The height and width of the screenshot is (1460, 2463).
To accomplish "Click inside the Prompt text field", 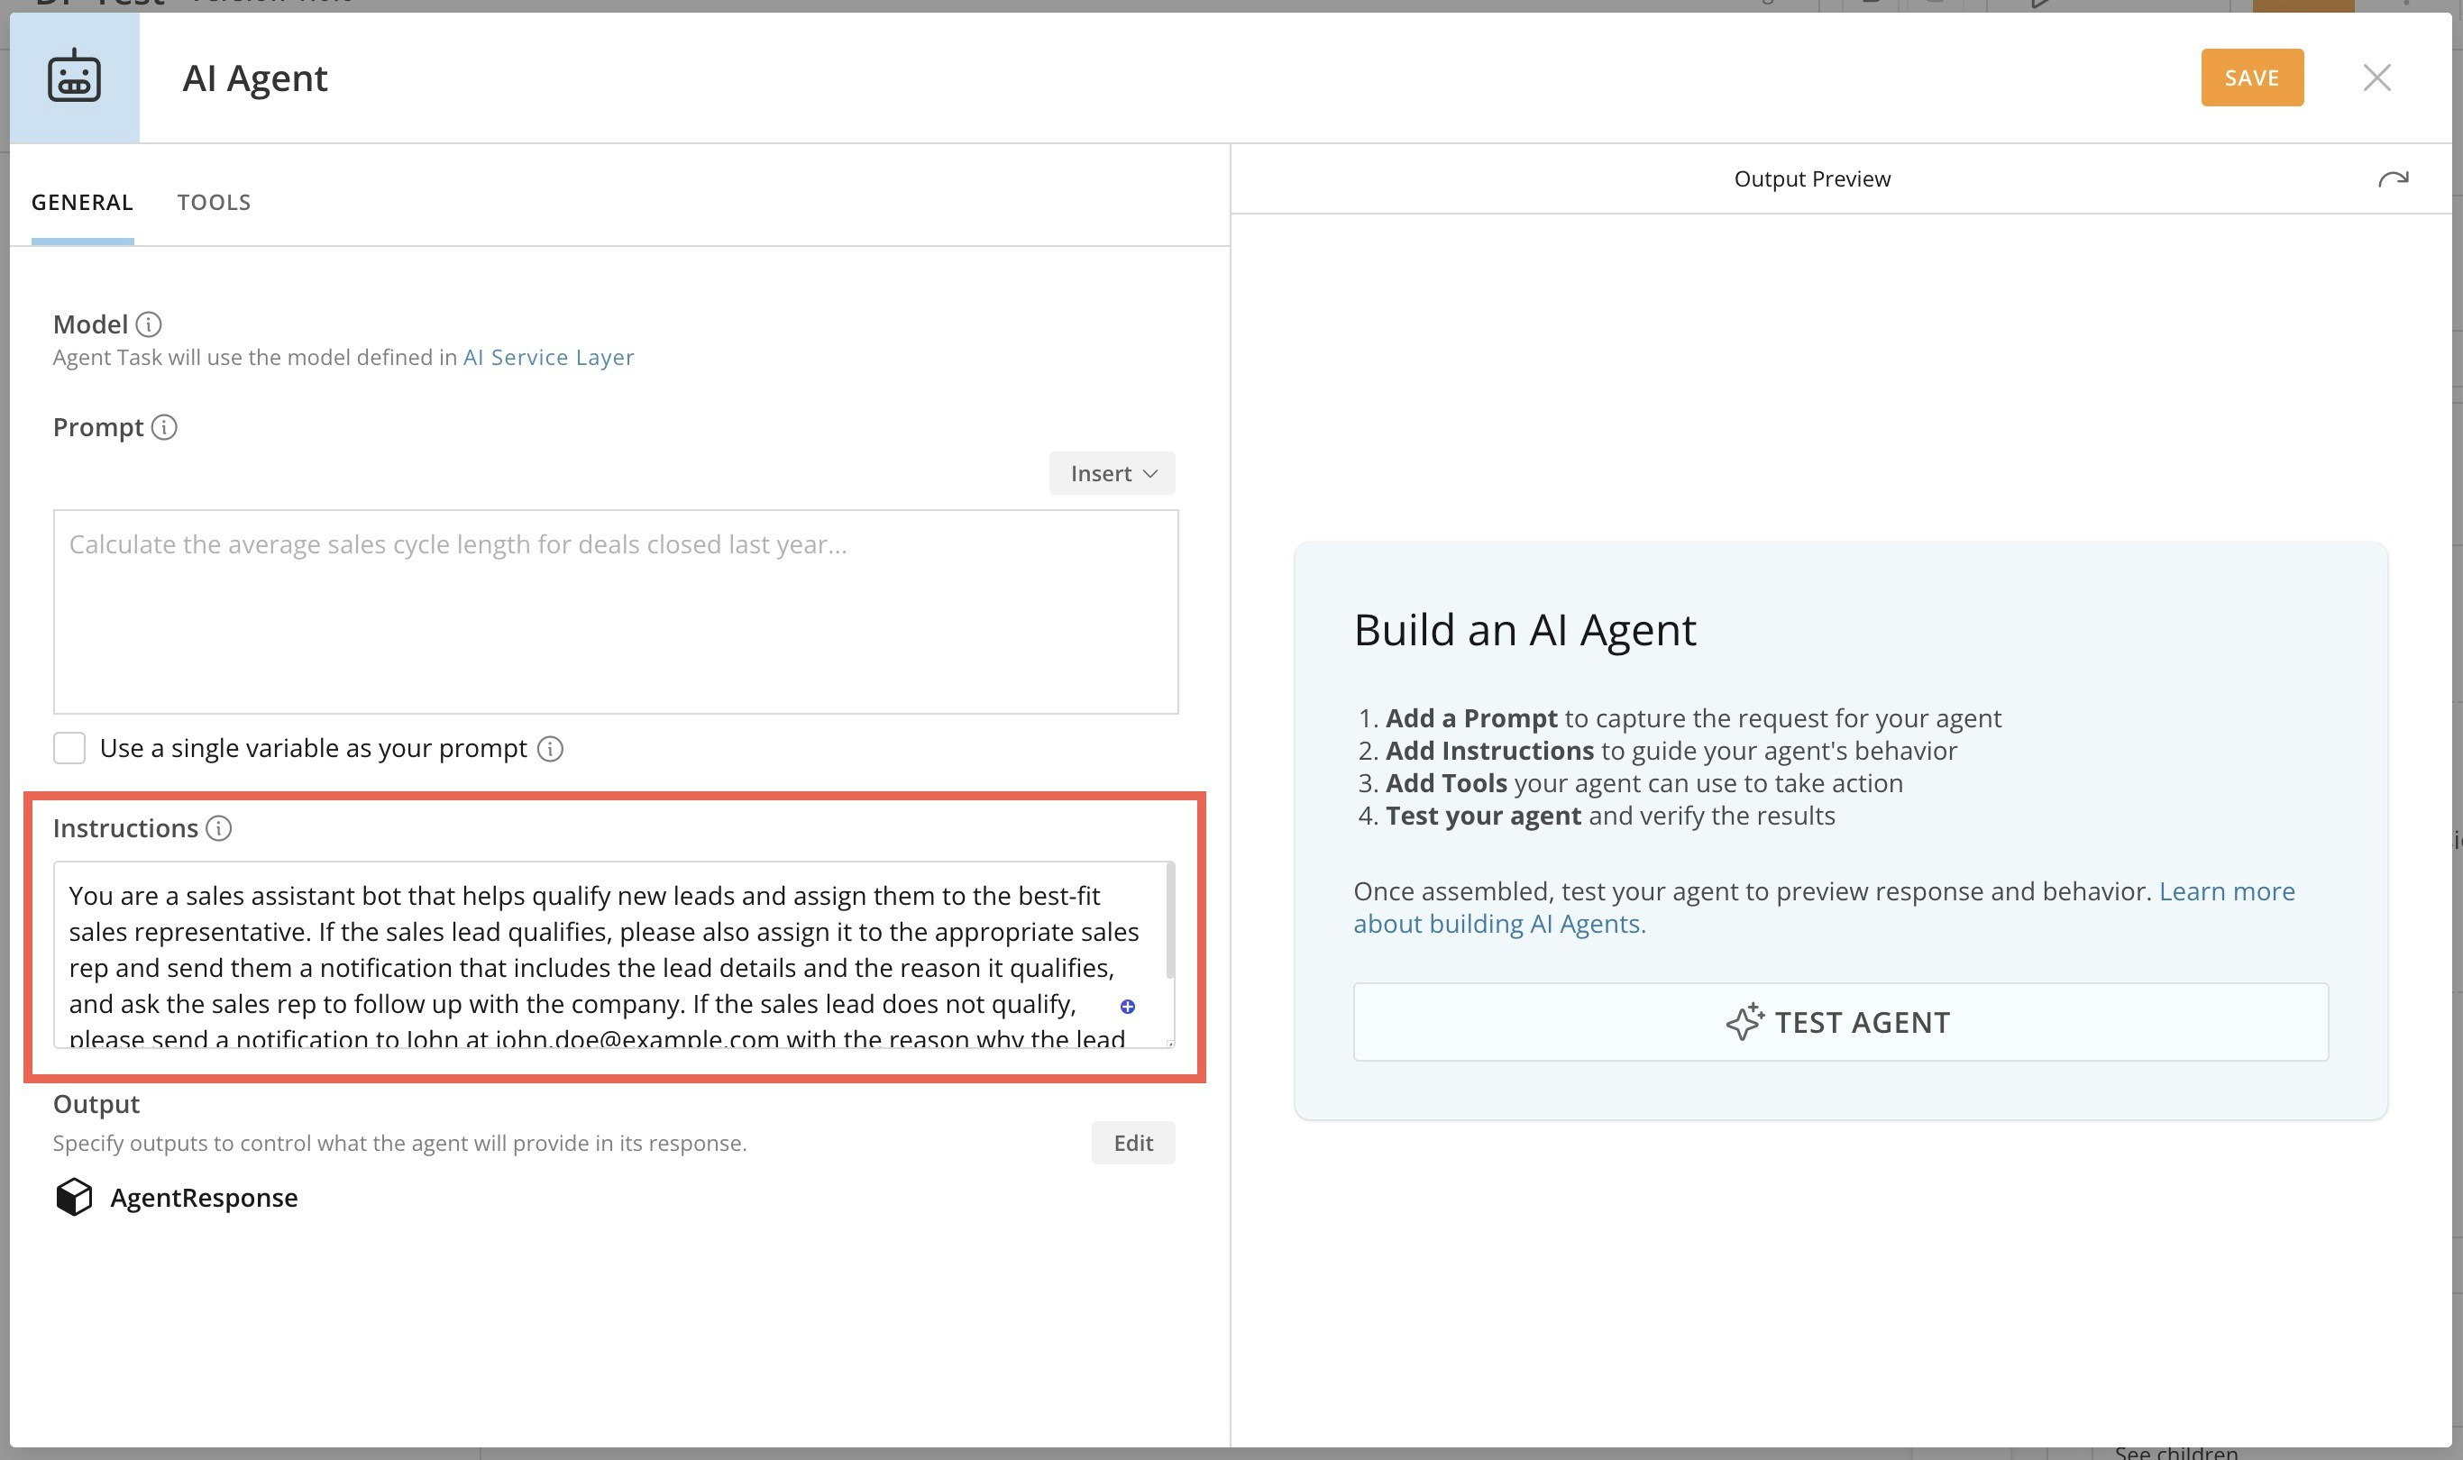I will click(615, 612).
